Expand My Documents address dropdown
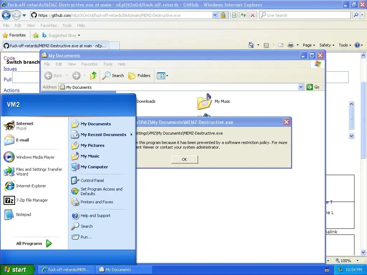 coord(301,87)
